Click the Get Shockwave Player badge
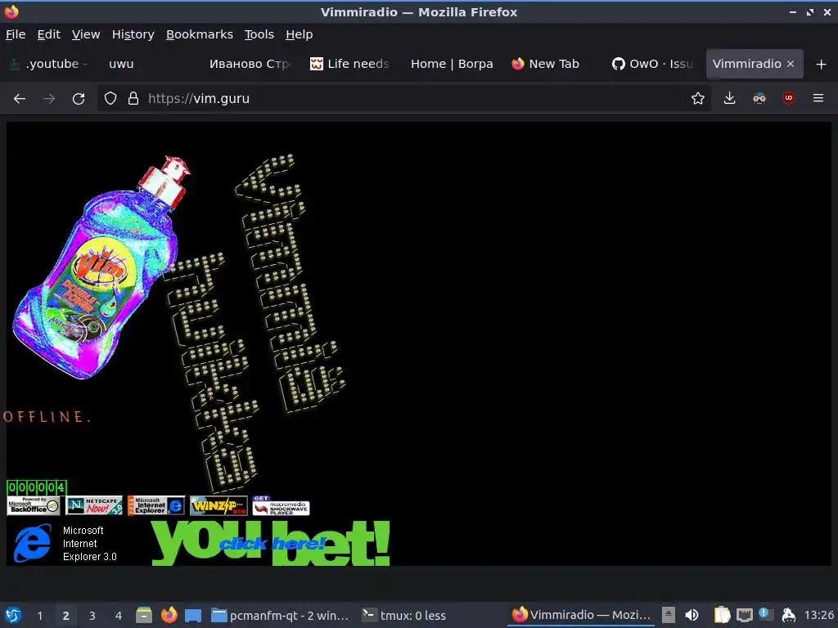This screenshot has width=838, height=628. [282, 505]
